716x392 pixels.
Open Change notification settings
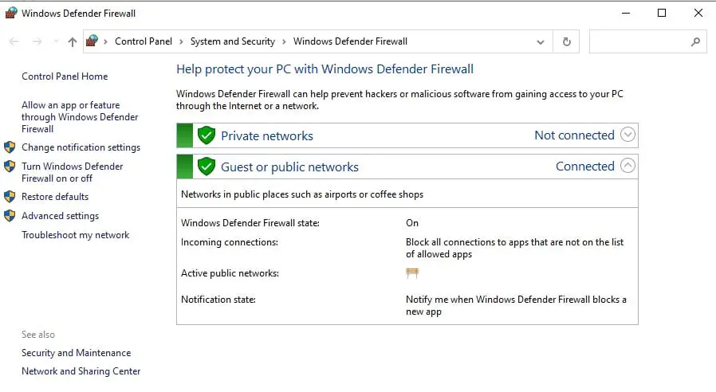click(x=81, y=147)
